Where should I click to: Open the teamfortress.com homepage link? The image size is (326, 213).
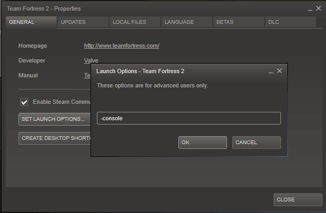[x=122, y=46]
